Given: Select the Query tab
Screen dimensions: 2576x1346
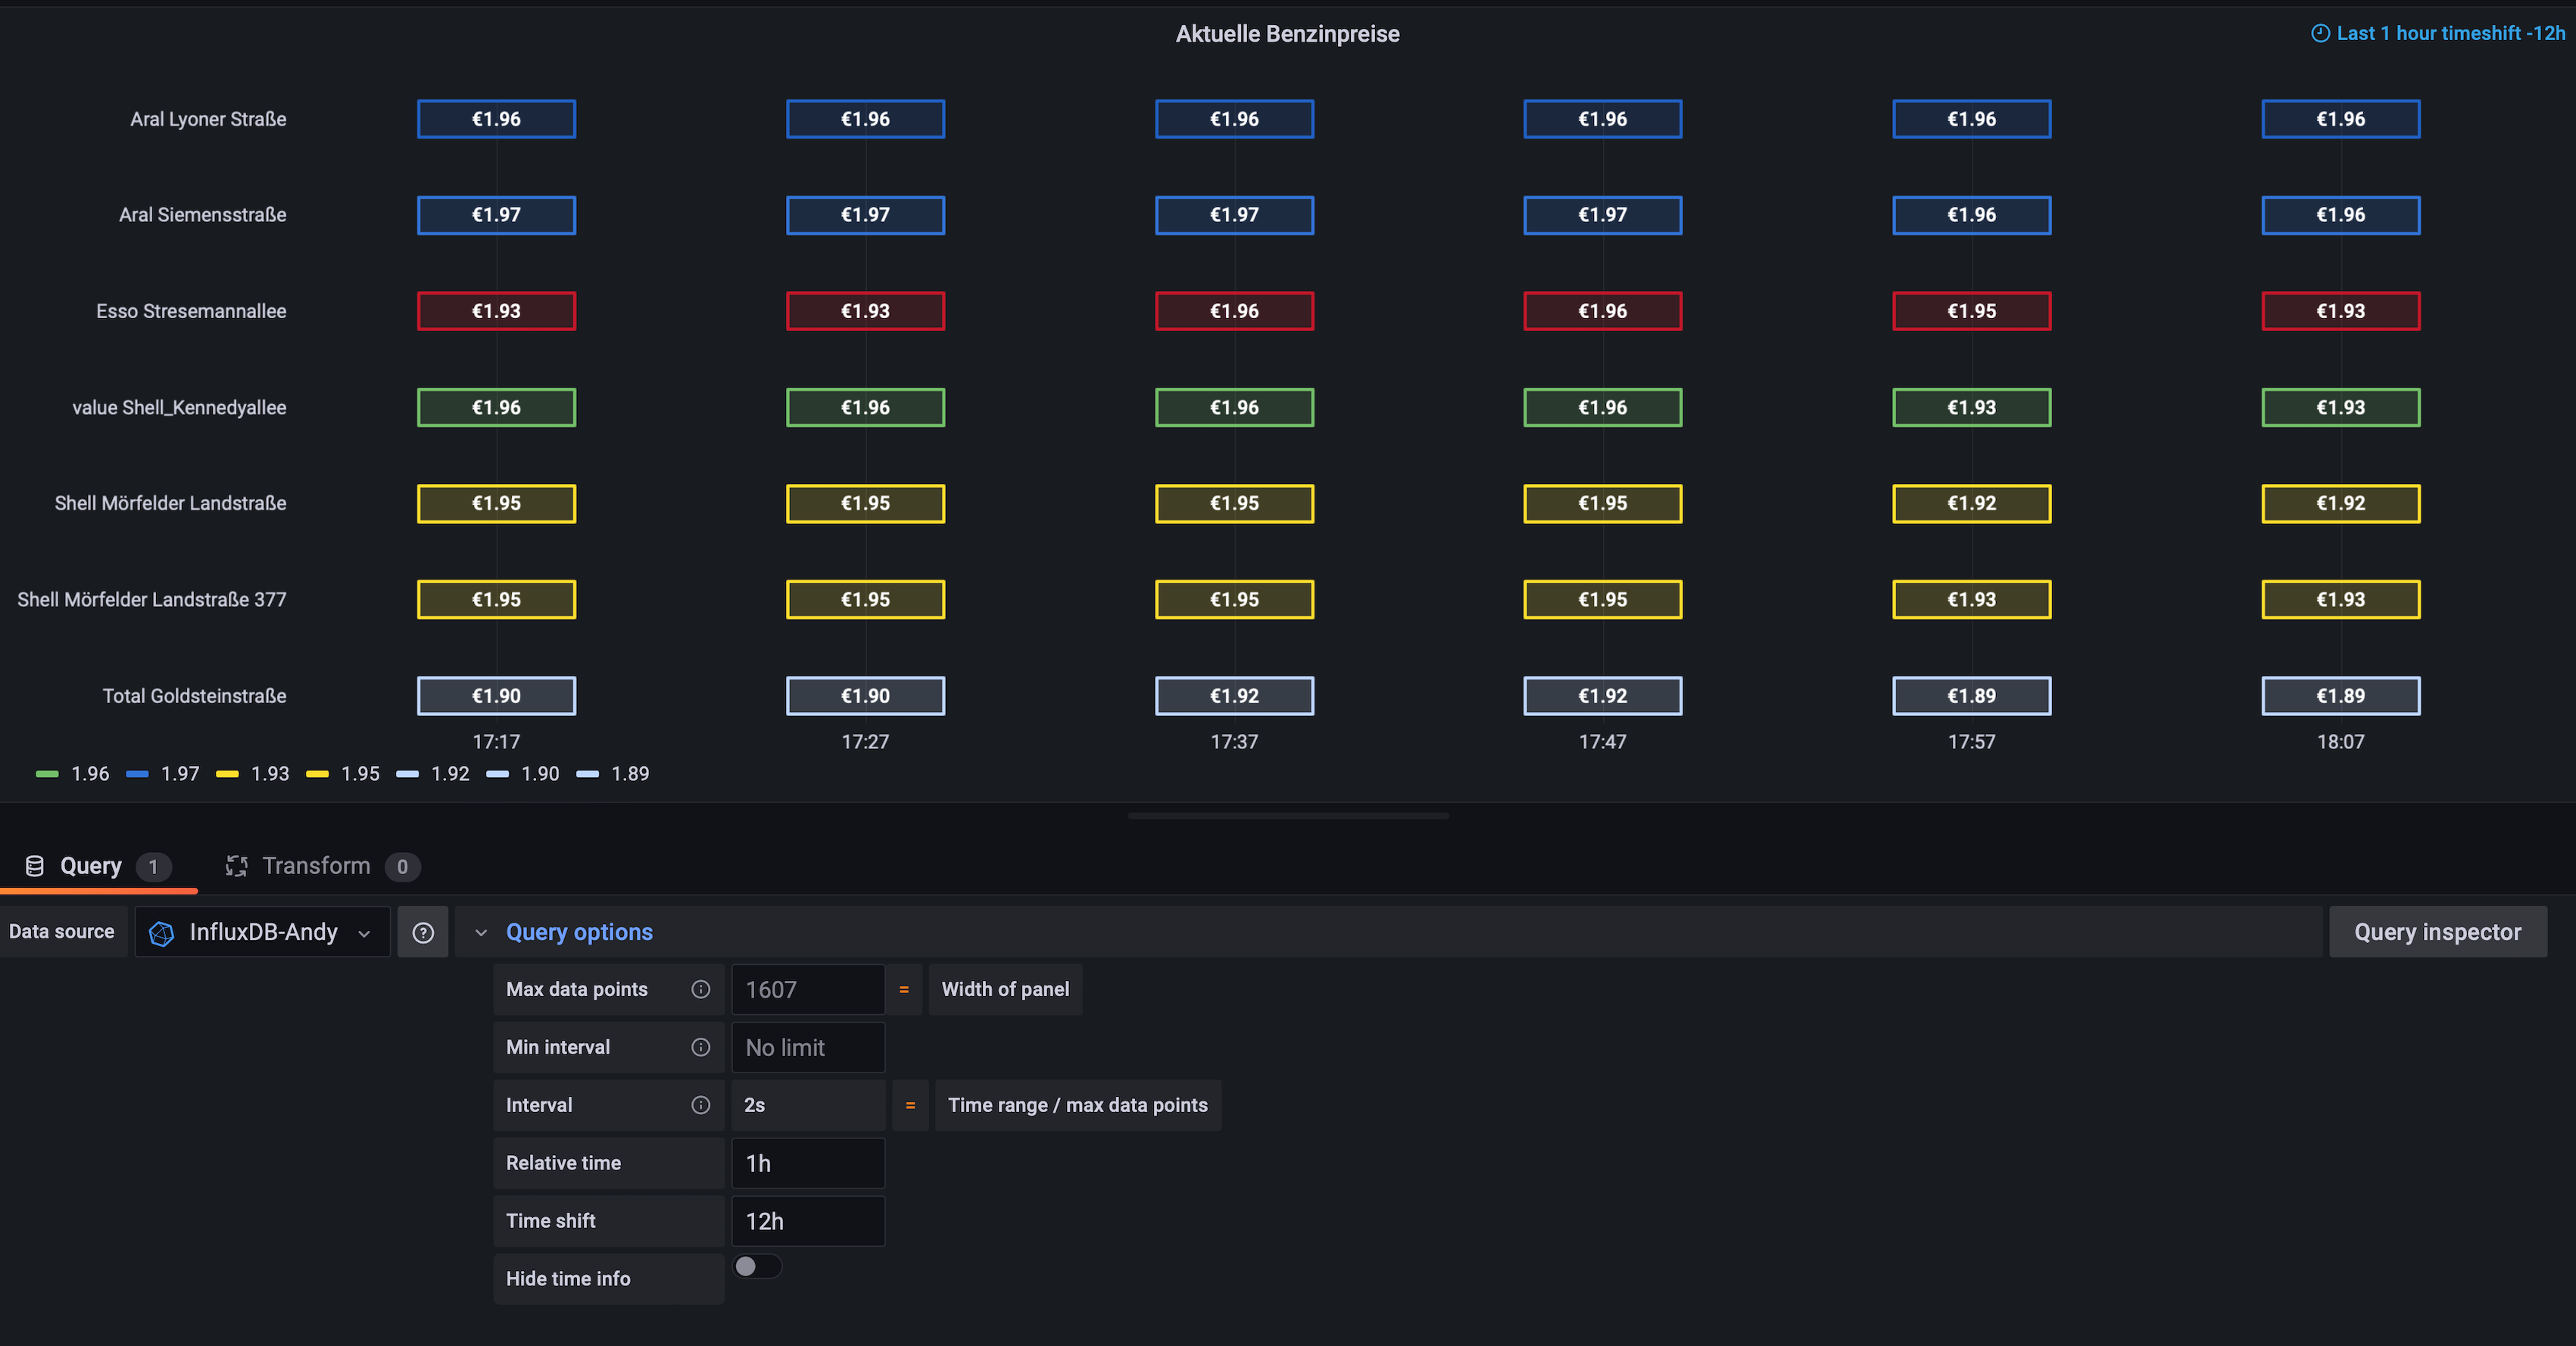Looking at the screenshot, I should click(x=91, y=866).
